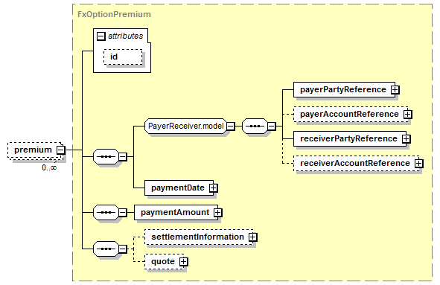The width and height of the screenshot is (440, 285).
Task: Select the payerPartyReference element
Action: click(344, 90)
